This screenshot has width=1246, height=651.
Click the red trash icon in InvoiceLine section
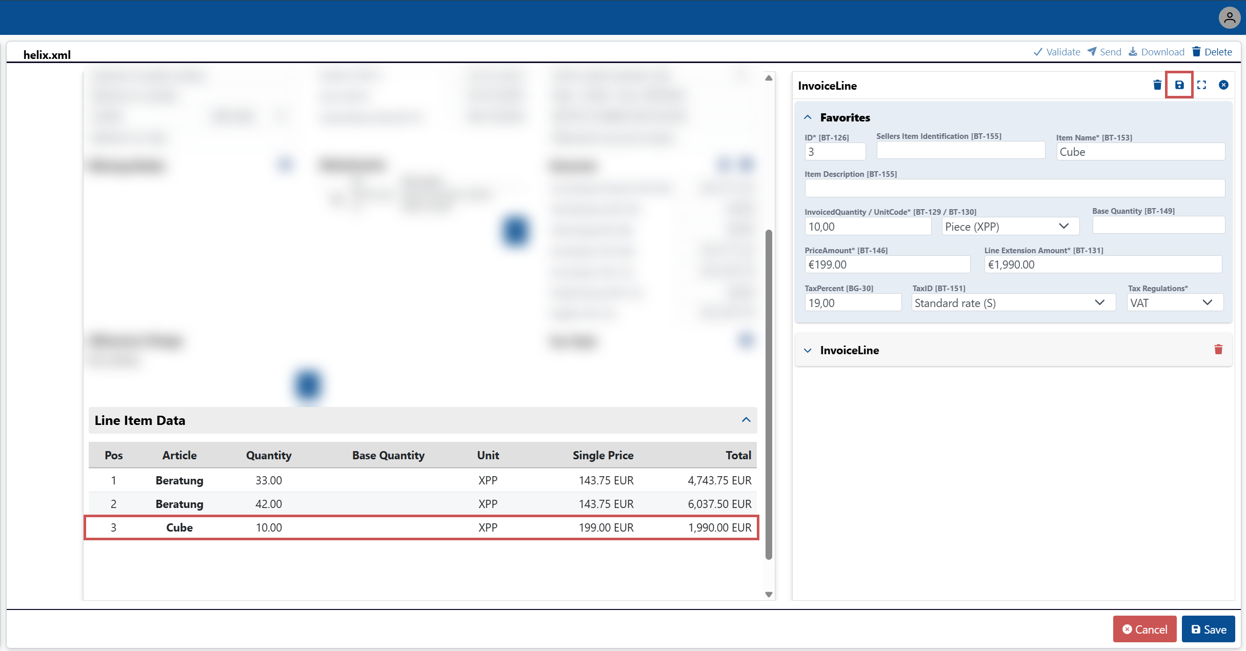[1218, 350]
